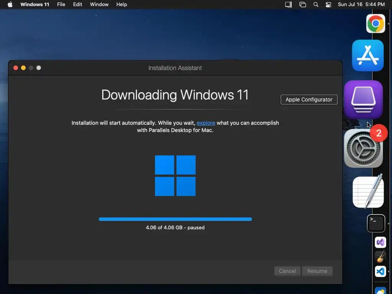Close the Installation Assistant window
This screenshot has height=294, width=392.
click(16, 68)
